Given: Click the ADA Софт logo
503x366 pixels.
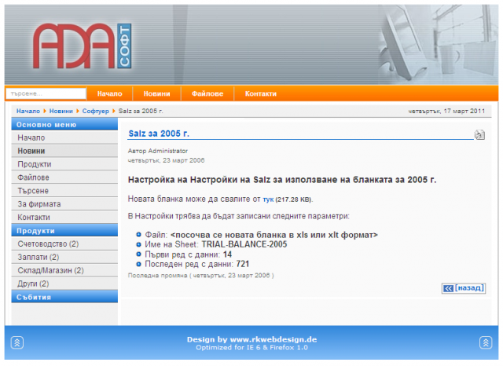Looking at the screenshot, I should (x=82, y=46).
